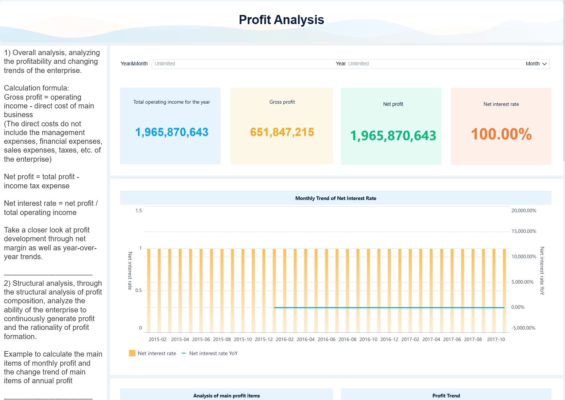Image resolution: width=565 pixels, height=400 pixels.
Task: Select the Total operating income card
Action: (x=170, y=126)
